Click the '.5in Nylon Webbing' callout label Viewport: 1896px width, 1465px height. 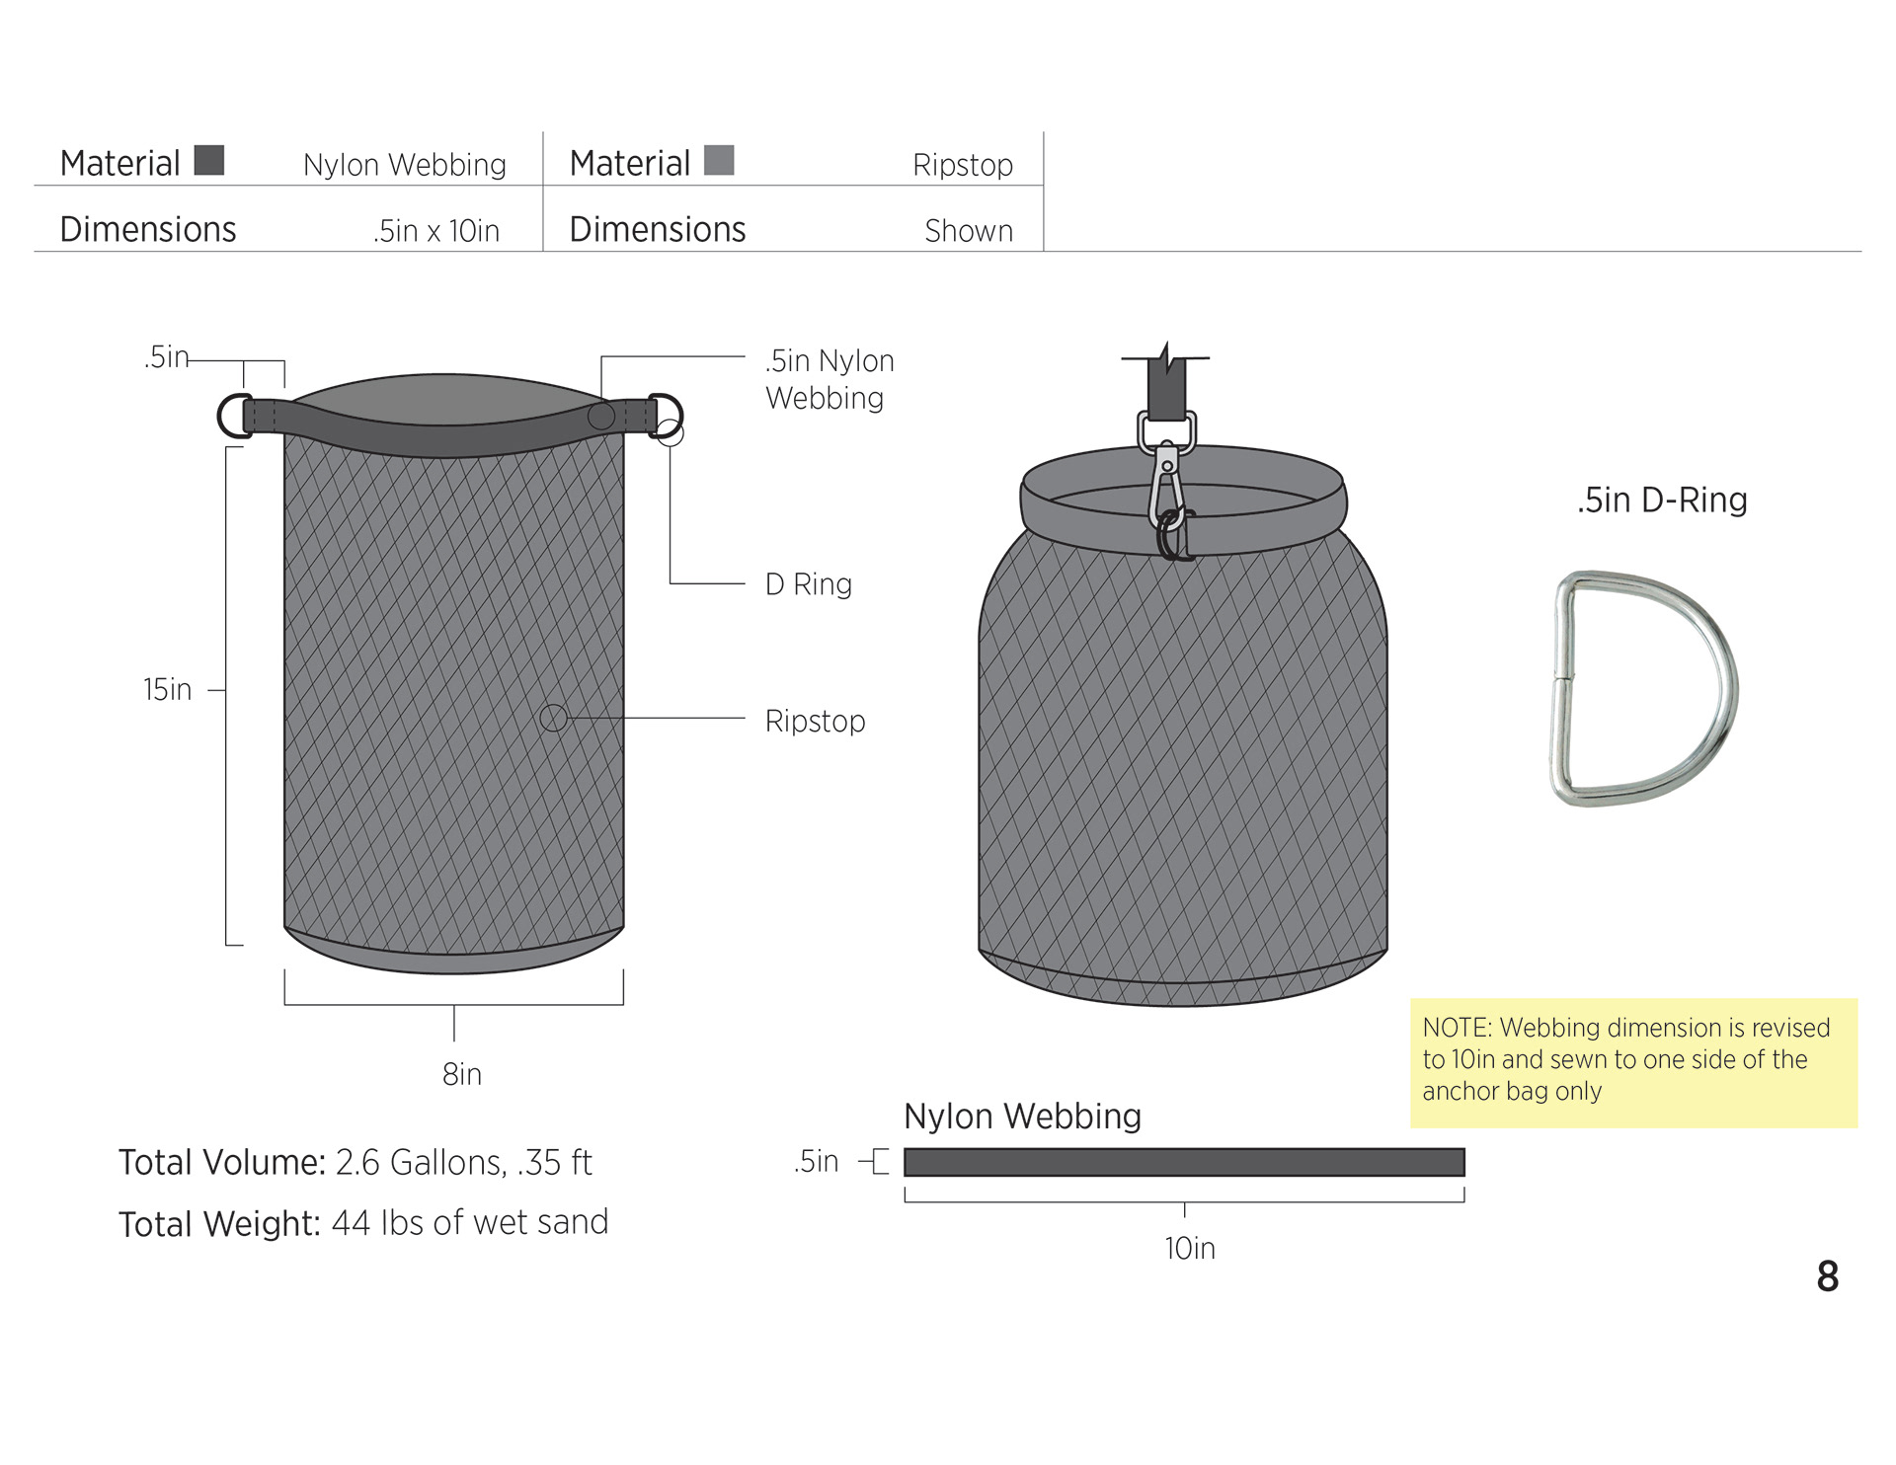pyautogui.click(x=829, y=379)
